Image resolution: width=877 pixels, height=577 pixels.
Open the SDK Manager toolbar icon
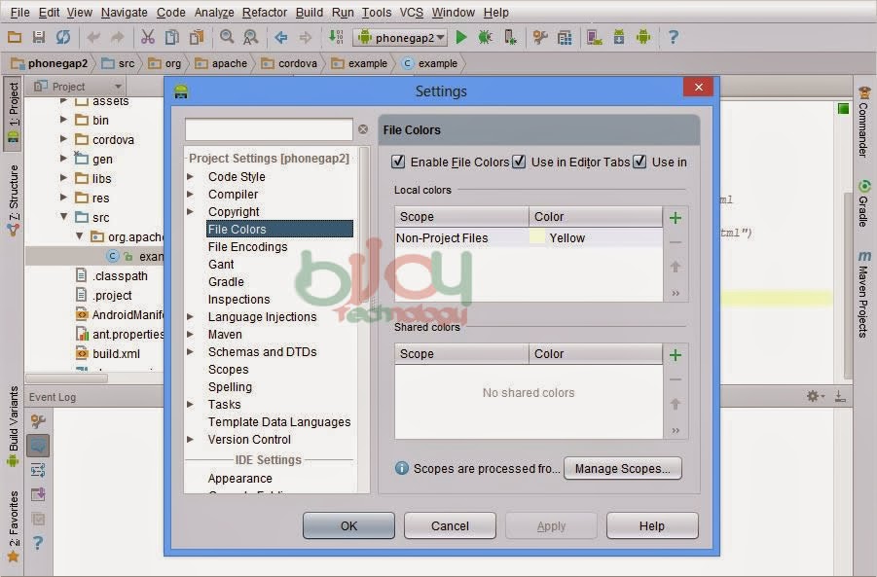coord(619,37)
